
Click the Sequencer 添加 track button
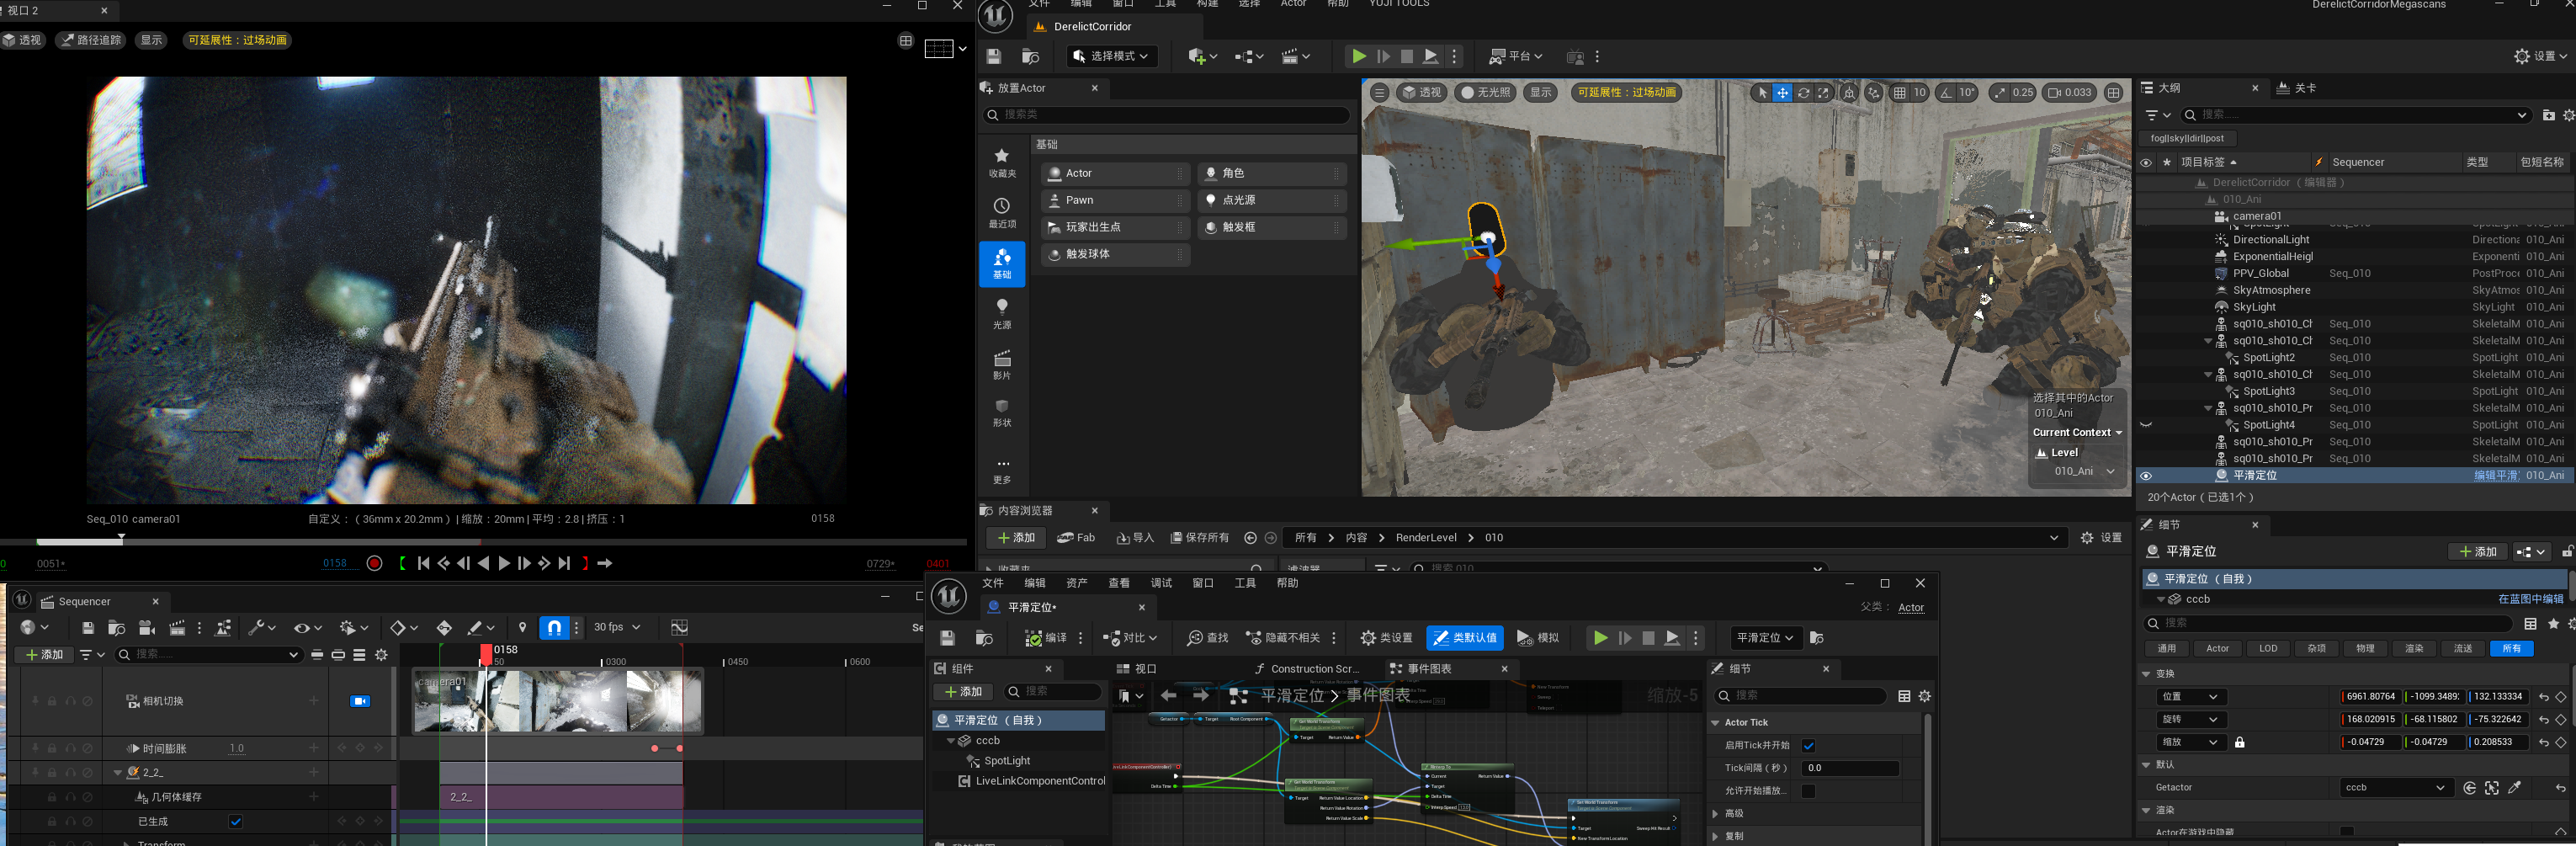click(45, 655)
